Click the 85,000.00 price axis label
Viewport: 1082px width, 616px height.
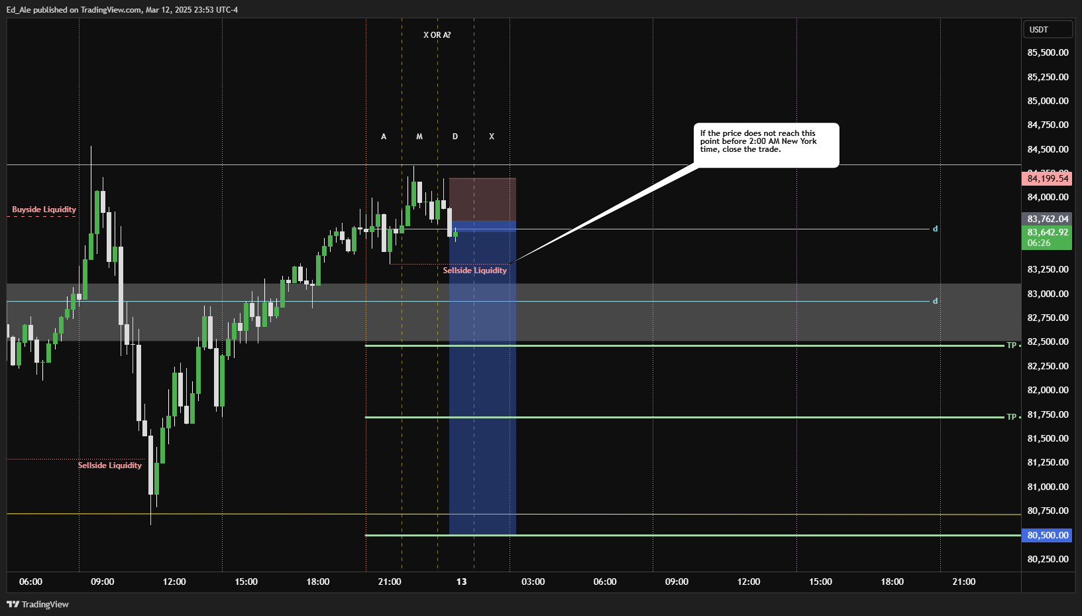coord(1048,101)
